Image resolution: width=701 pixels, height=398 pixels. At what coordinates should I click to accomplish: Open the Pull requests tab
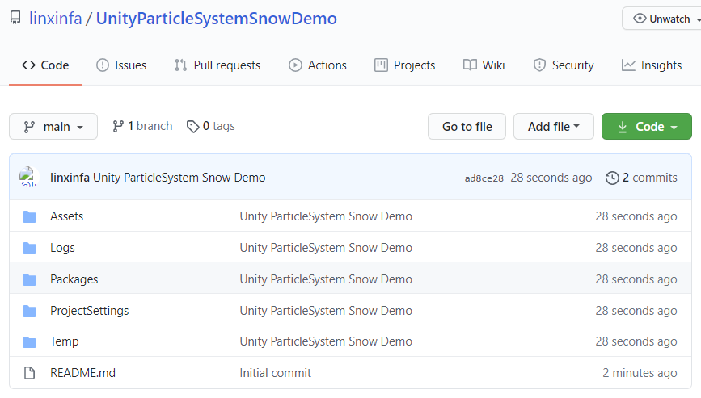(217, 65)
